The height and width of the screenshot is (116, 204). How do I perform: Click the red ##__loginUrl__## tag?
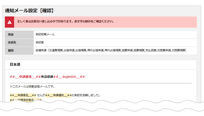pyautogui.click(x=69, y=77)
